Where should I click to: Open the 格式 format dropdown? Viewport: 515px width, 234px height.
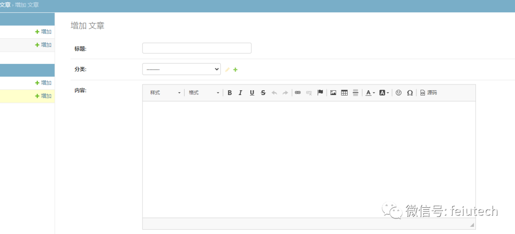click(x=204, y=93)
